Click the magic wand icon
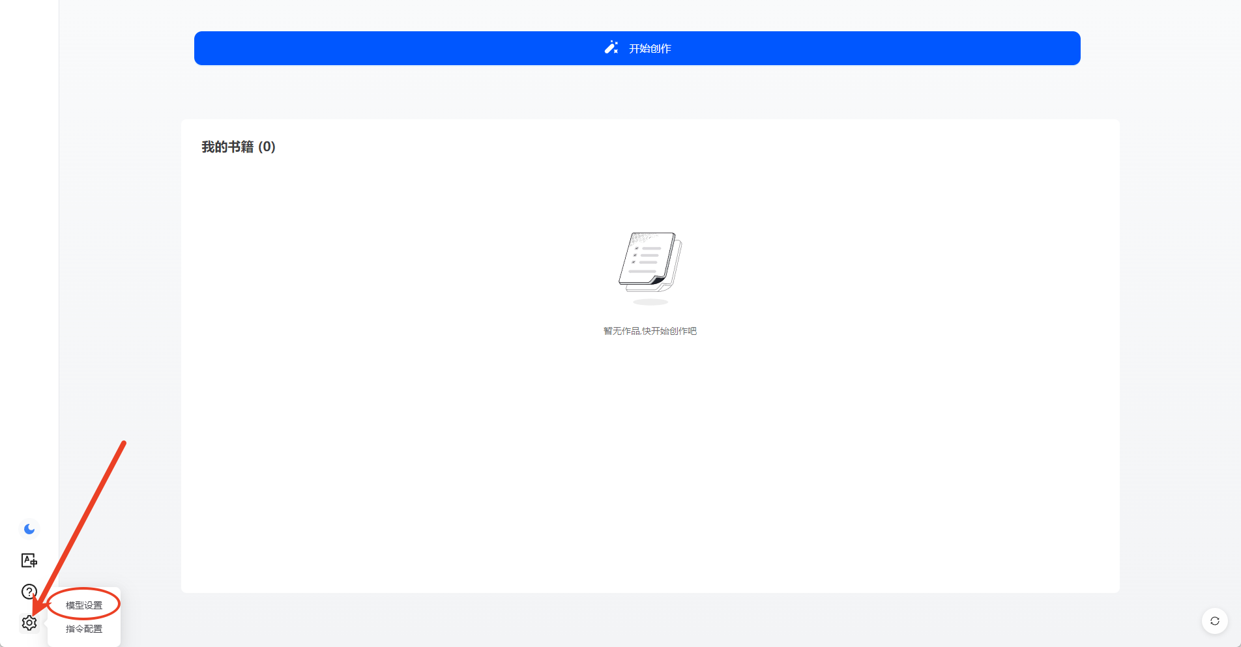 point(611,48)
